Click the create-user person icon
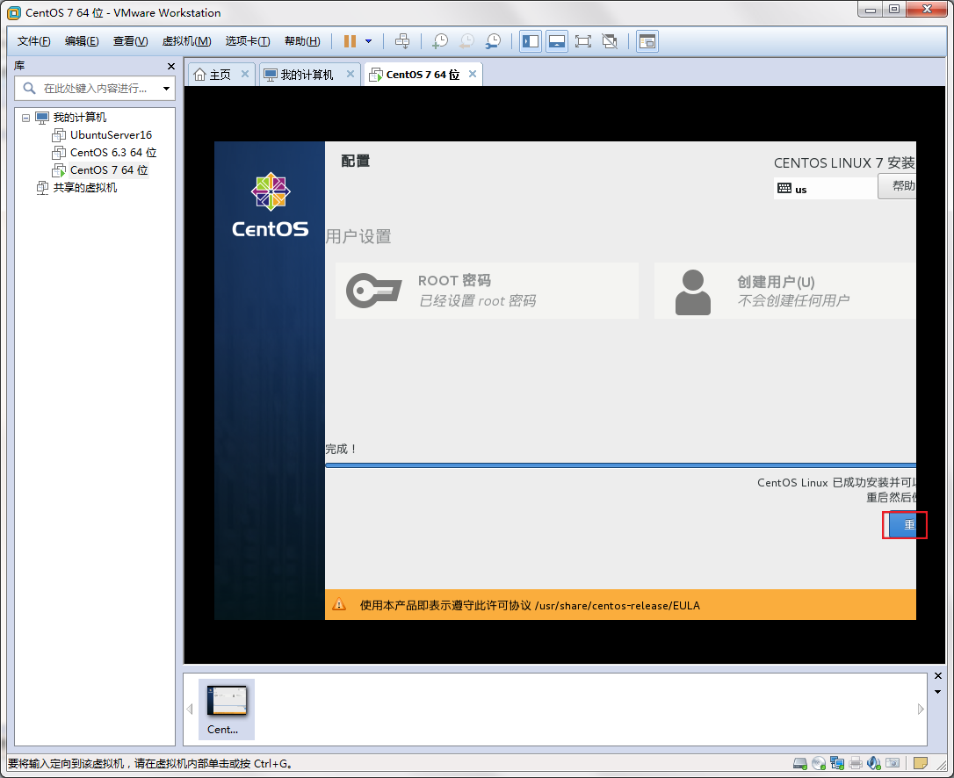954x778 pixels. [693, 292]
